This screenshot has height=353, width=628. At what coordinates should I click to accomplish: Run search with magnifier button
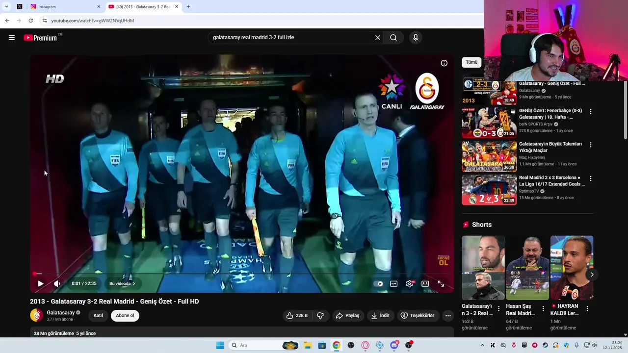[393, 37]
